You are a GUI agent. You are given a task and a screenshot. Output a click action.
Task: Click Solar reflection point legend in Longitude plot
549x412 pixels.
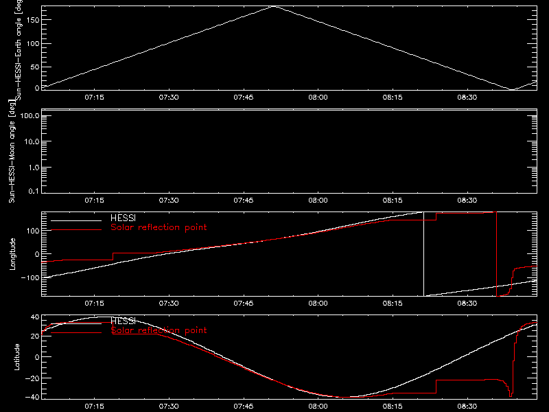tap(159, 227)
